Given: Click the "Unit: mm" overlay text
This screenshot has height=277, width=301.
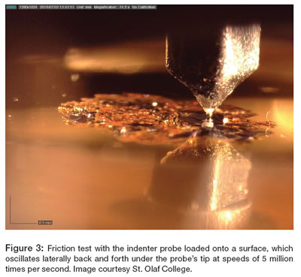Looking at the screenshot, I should 84,8.
